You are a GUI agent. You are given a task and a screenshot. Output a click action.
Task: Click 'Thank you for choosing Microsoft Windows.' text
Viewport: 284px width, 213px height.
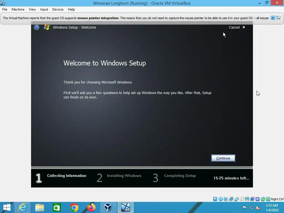(98, 82)
